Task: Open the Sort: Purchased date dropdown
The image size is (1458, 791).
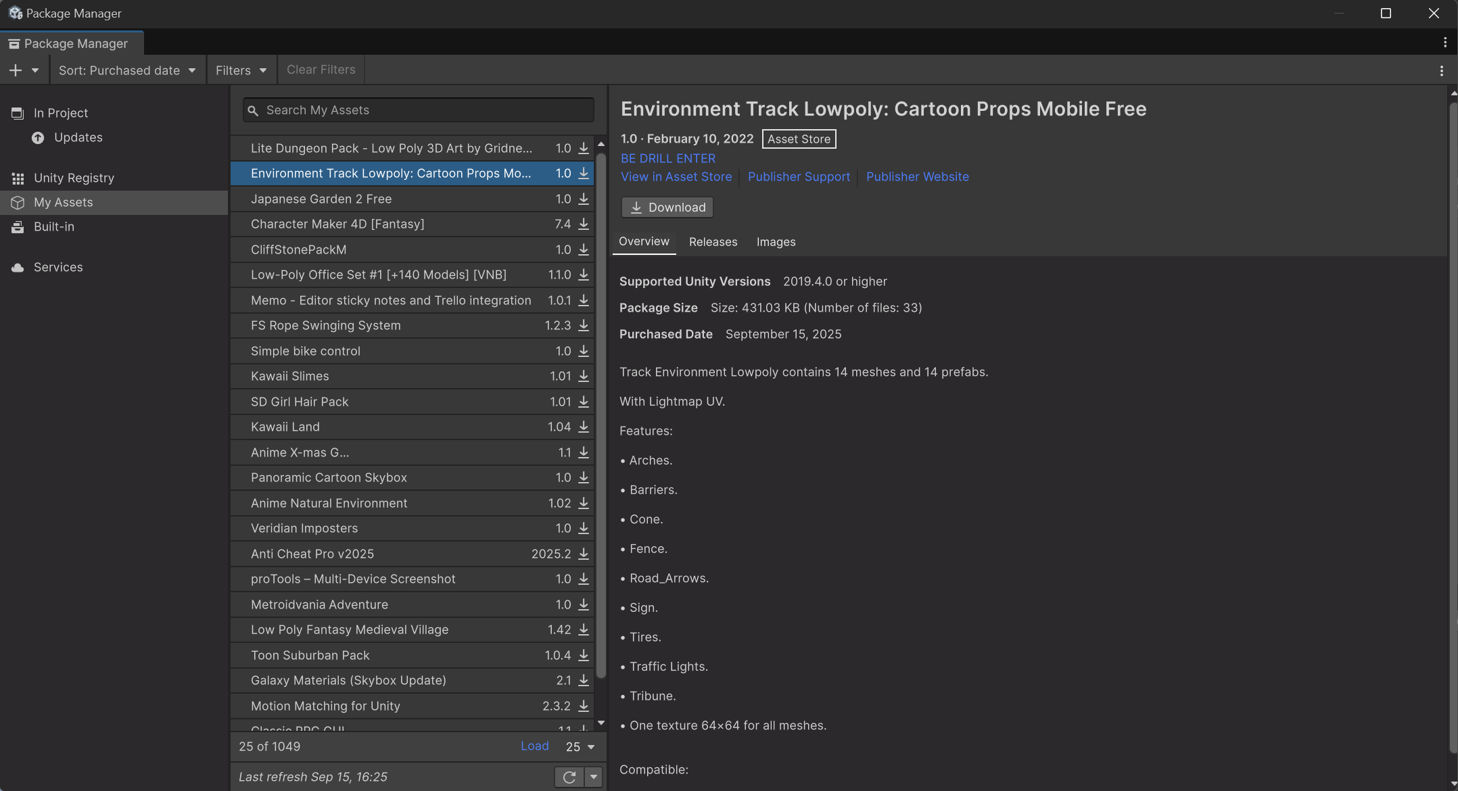Action: pyautogui.click(x=127, y=70)
